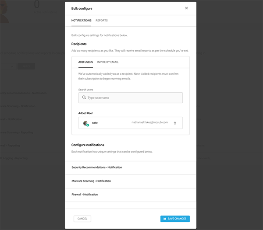Screen dimensions: 263x230
Task: Click background Audit Logging - Reporting row
Action: 14,158
